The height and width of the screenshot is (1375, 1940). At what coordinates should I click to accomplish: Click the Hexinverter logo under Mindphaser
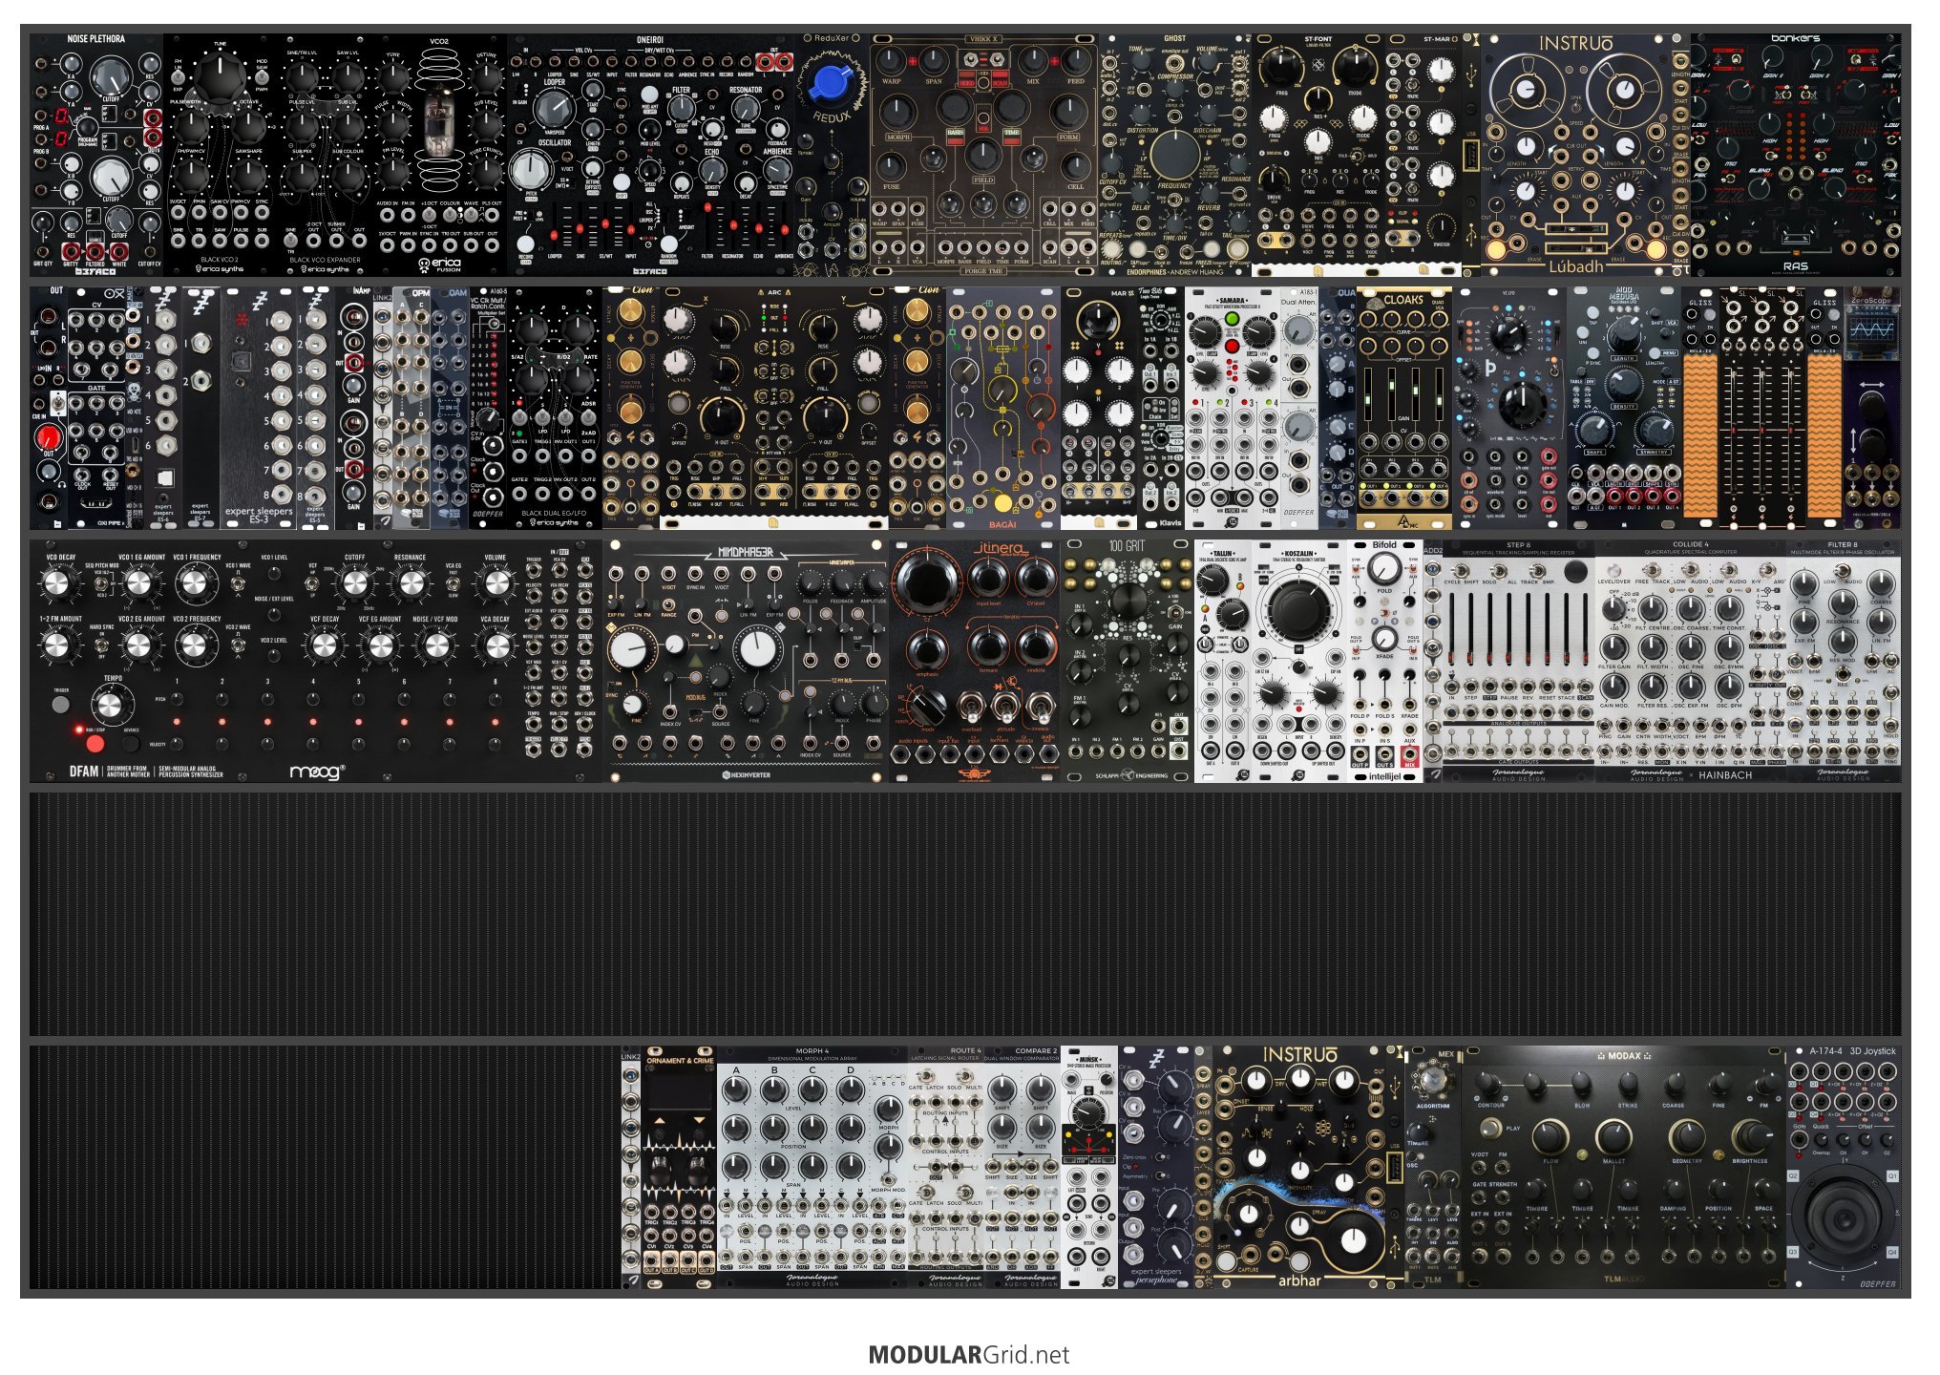[746, 775]
